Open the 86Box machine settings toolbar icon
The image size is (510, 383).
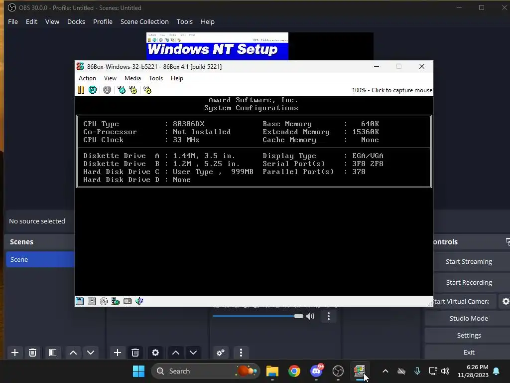147,90
